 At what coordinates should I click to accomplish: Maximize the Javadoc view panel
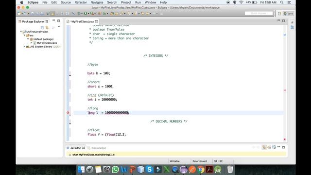click(x=283, y=147)
